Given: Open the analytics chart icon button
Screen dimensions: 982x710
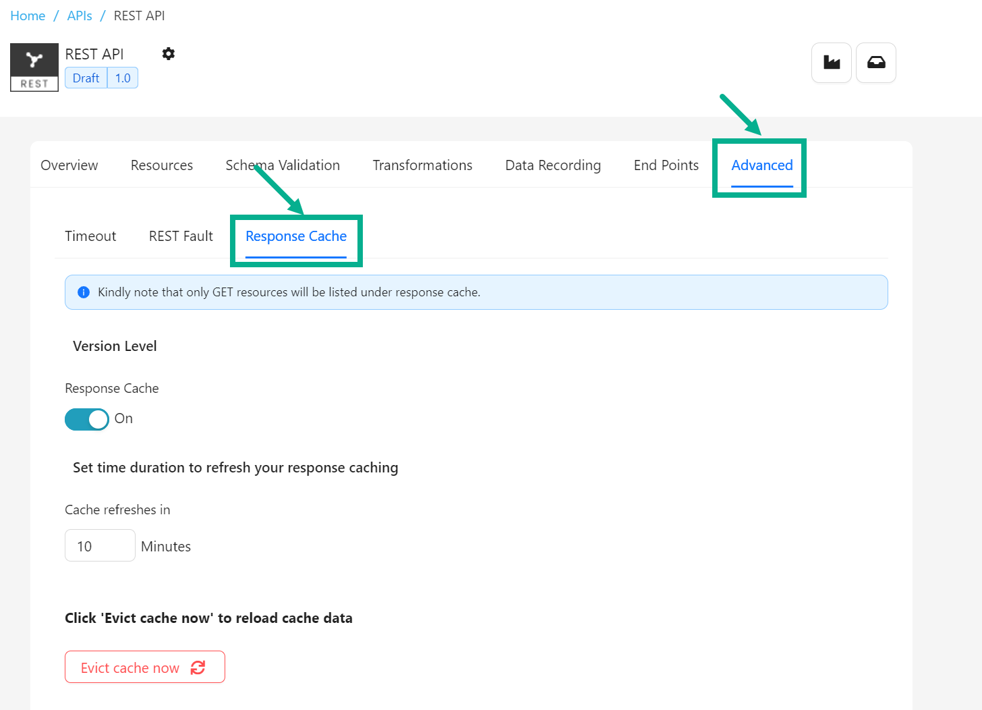Looking at the screenshot, I should pyautogui.click(x=831, y=63).
